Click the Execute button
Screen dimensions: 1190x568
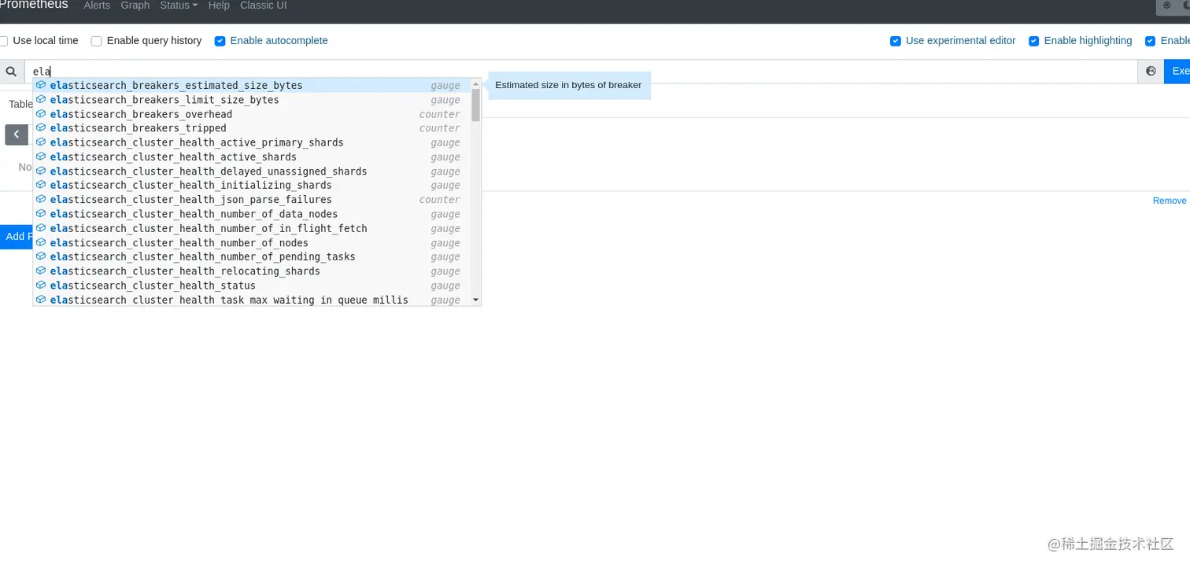tap(1177, 72)
